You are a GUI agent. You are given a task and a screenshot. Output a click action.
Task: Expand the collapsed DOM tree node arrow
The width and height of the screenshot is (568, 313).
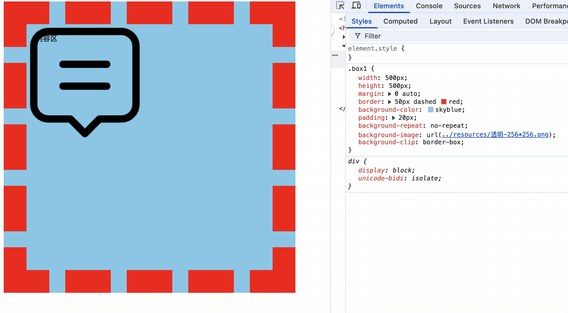(344, 37)
